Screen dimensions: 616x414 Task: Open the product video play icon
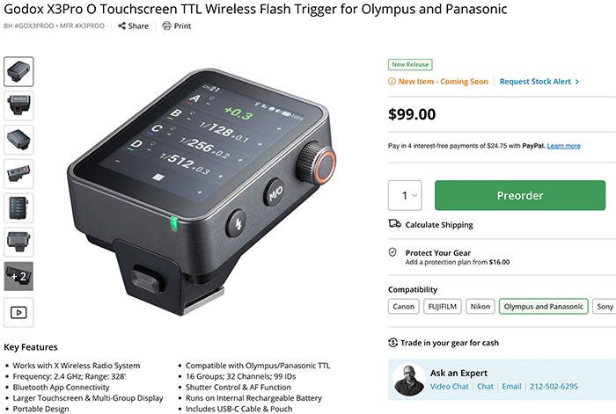(x=18, y=312)
